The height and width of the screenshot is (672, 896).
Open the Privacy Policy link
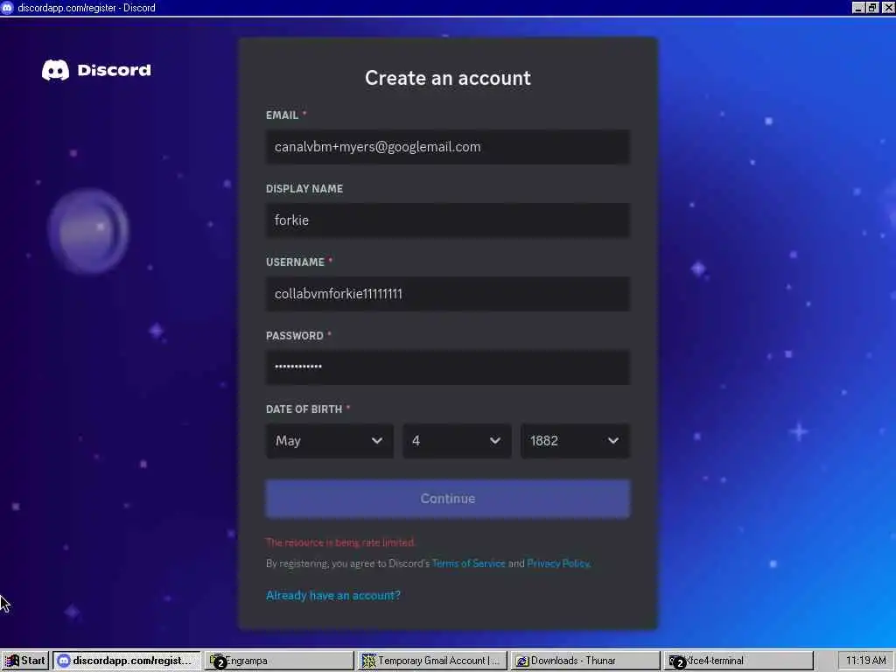[x=558, y=563]
